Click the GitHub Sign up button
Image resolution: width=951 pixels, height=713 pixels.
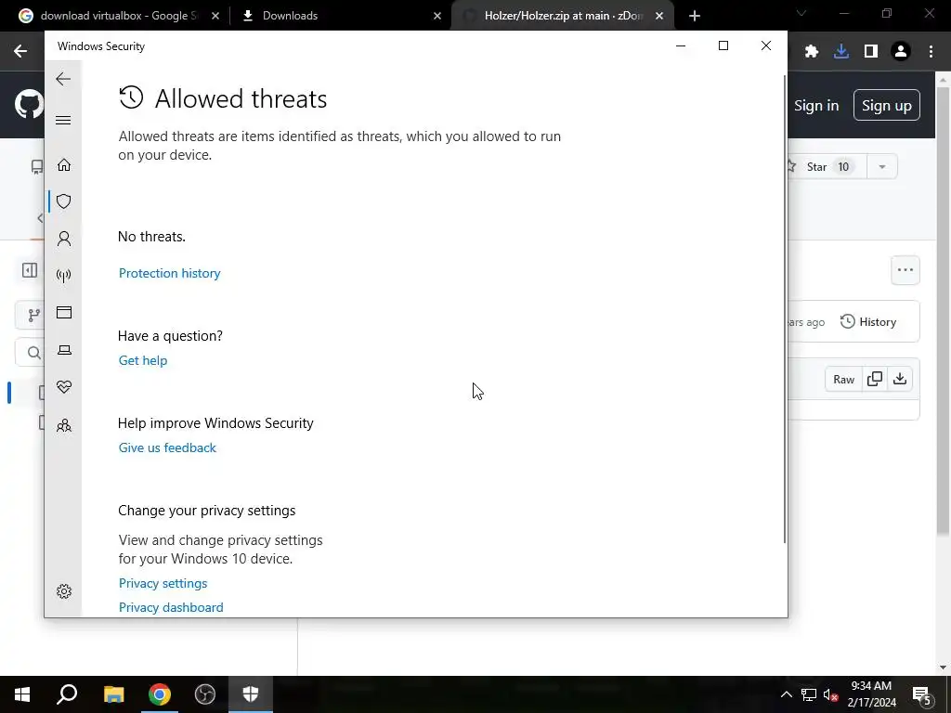click(887, 106)
